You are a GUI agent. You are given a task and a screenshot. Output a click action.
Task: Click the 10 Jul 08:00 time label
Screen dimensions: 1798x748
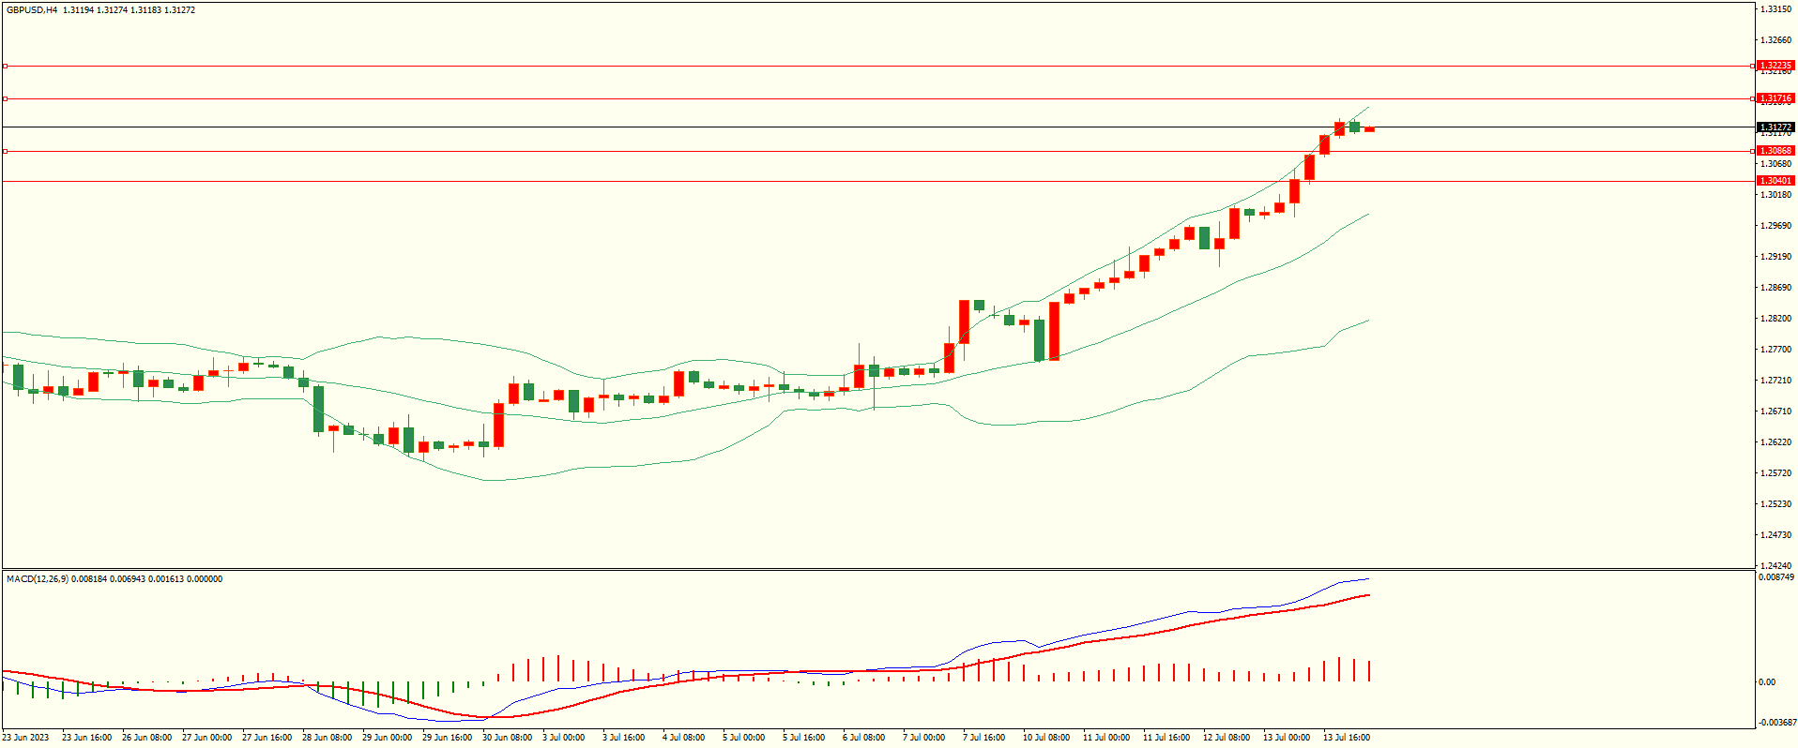pos(1045,738)
